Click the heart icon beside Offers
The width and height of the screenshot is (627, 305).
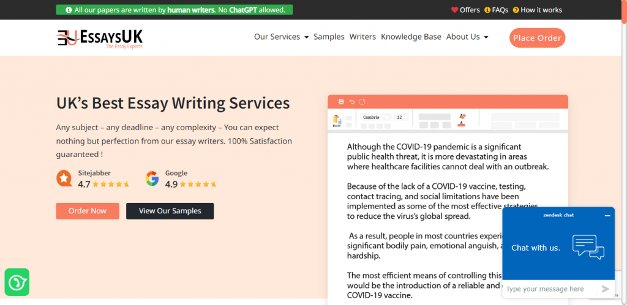pyautogui.click(x=454, y=10)
